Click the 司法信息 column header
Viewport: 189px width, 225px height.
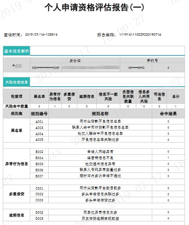coord(159,96)
